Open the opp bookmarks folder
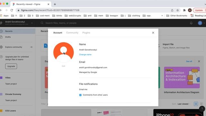This screenshot has height=116, width=206. [147, 16]
